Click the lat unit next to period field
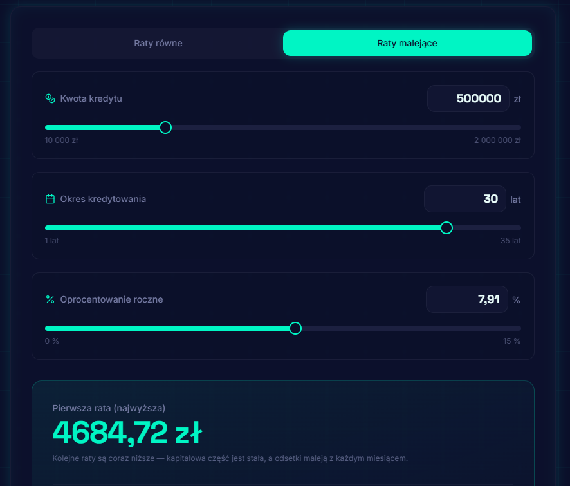 point(515,200)
